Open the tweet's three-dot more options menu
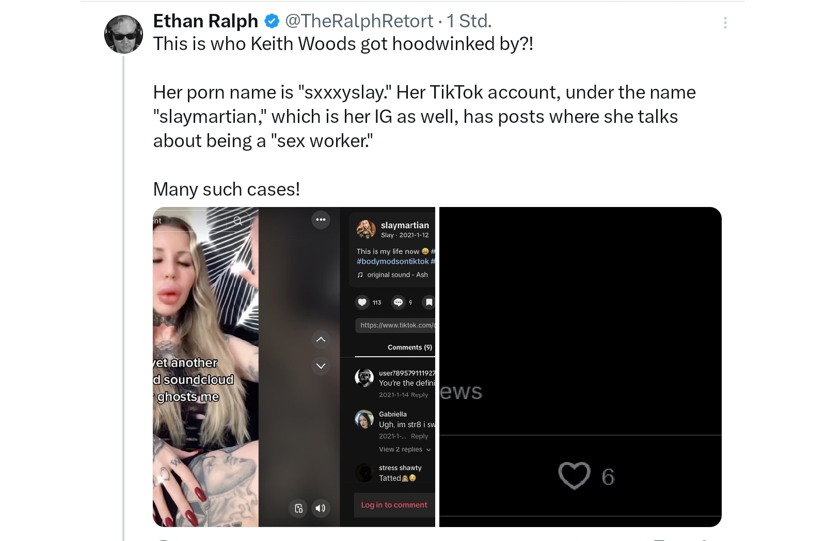 click(x=725, y=23)
